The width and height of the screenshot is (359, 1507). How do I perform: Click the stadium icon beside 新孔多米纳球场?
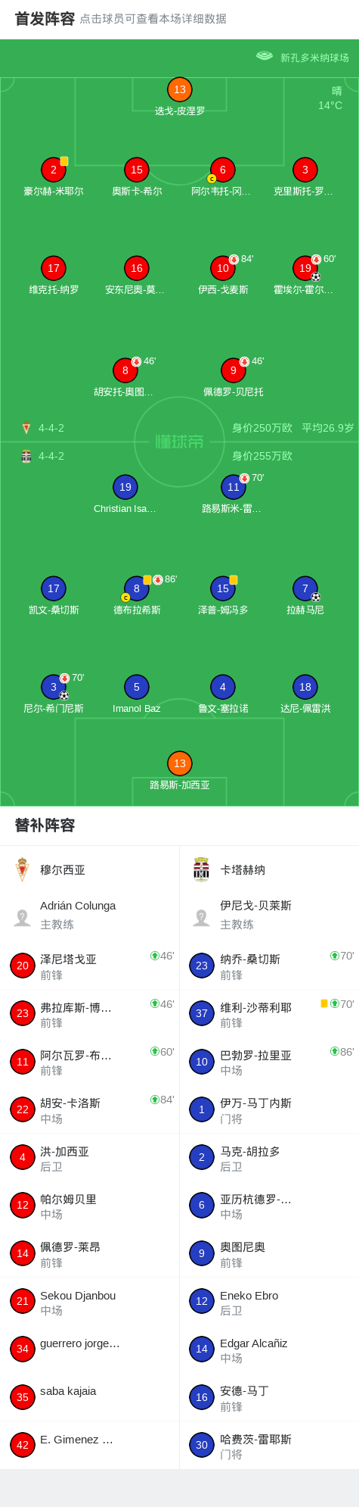pyautogui.click(x=265, y=56)
